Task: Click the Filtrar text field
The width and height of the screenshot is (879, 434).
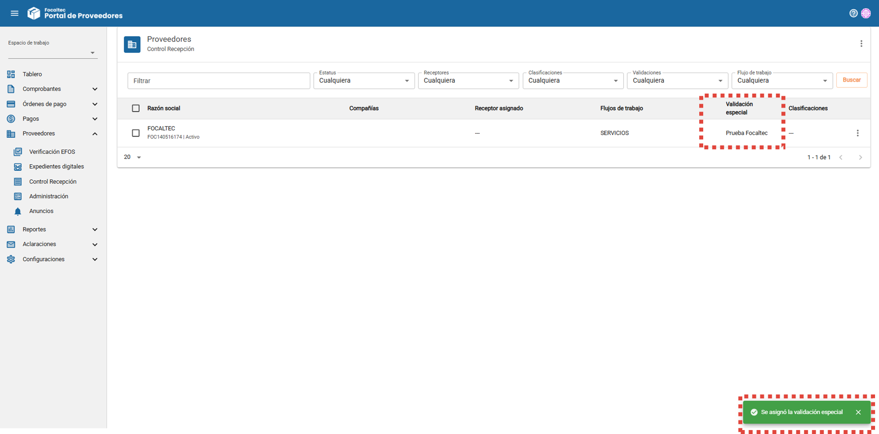Action: pos(218,81)
